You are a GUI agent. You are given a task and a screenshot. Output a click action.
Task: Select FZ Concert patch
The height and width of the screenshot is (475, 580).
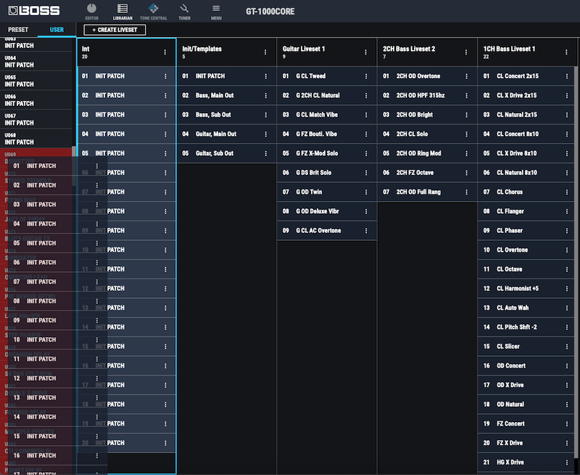tap(526, 424)
